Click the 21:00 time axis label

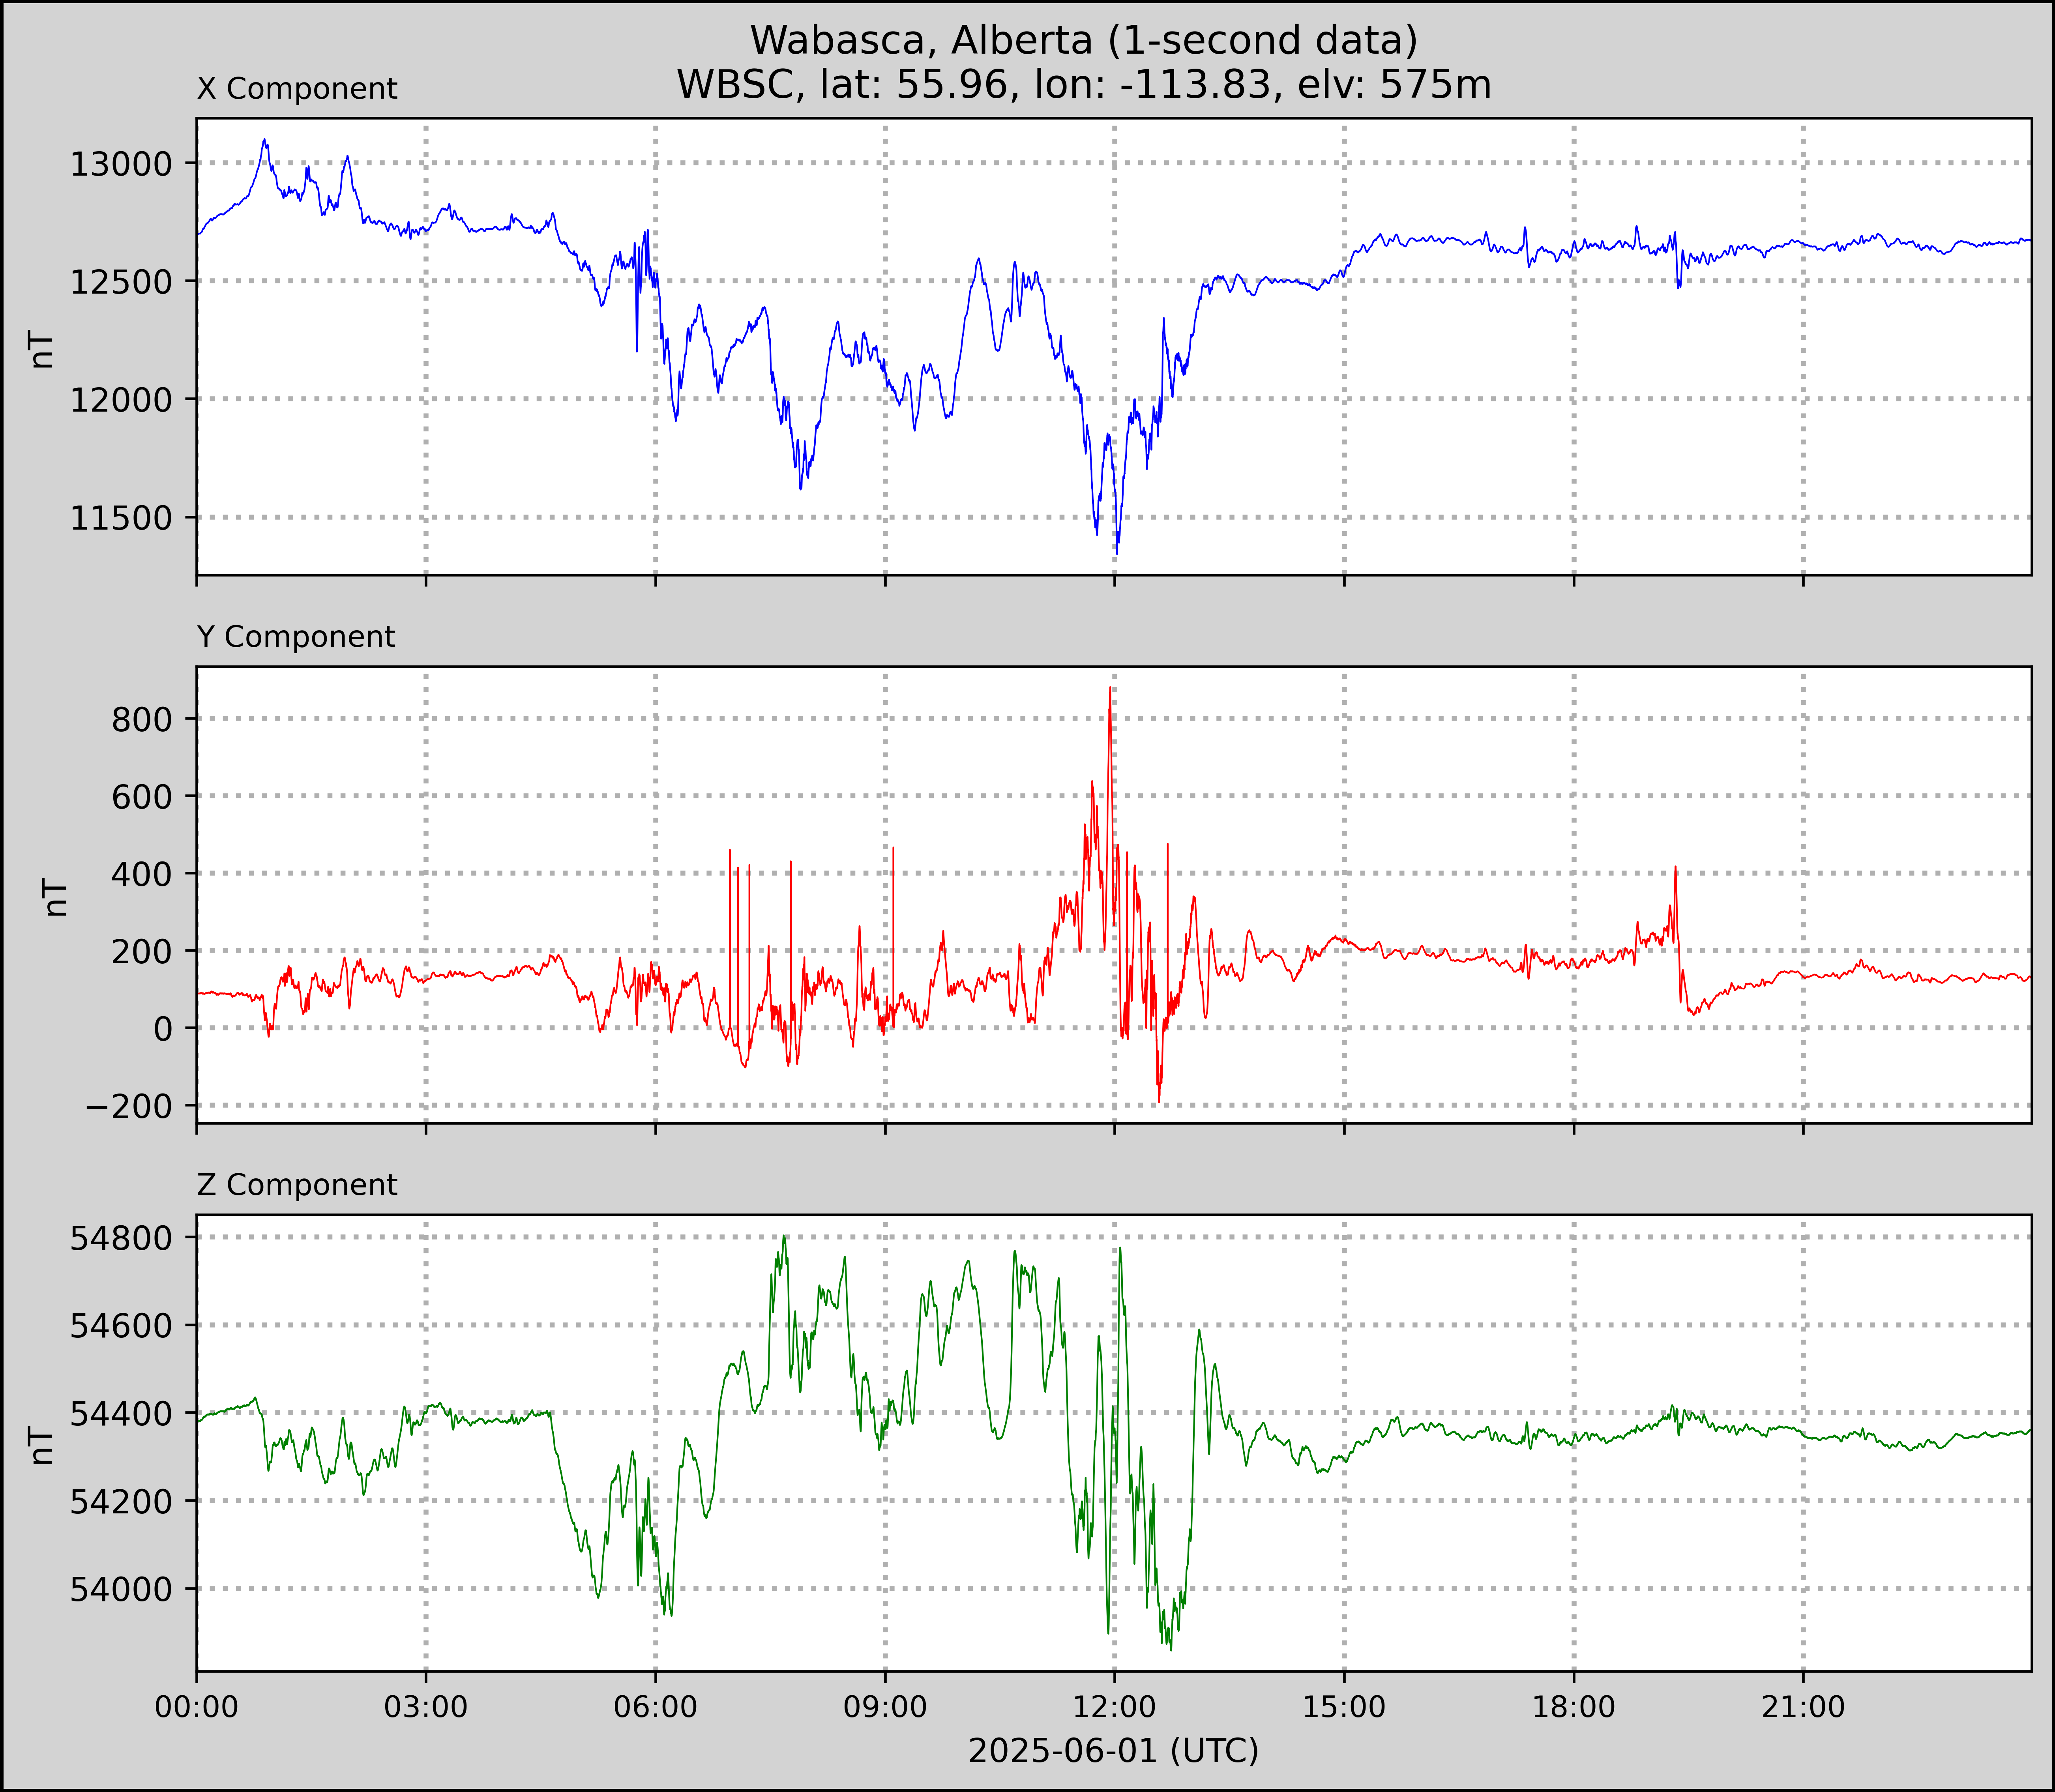(x=1803, y=1707)
